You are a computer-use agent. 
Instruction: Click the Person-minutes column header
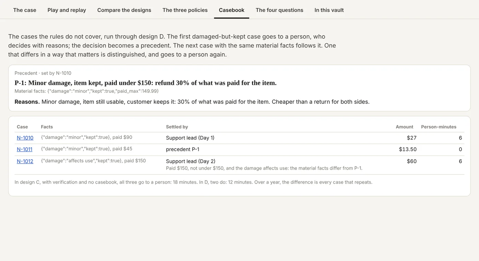click(x=439, y=127)
